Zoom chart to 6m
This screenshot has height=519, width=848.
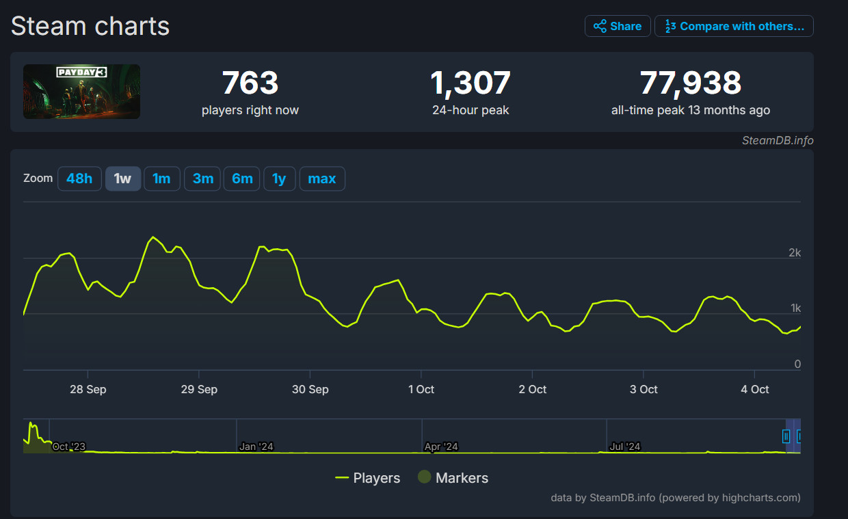(x=242, y=178)
